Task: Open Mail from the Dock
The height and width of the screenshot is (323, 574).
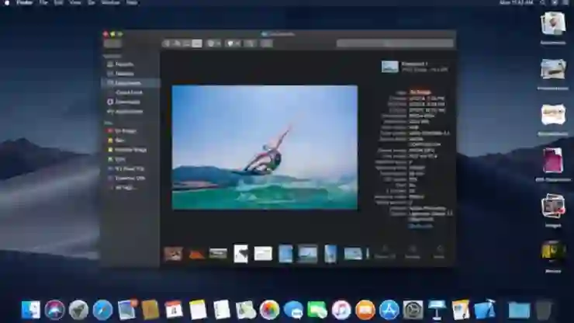Action: click(x=126, y=310)
